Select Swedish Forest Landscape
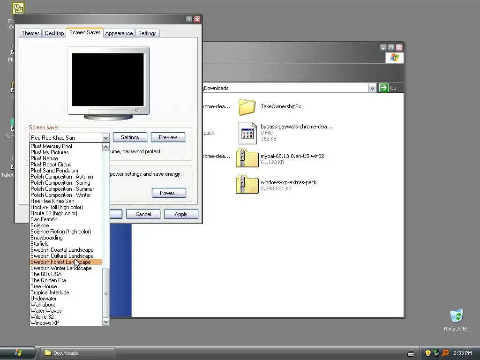 point(66,262)
